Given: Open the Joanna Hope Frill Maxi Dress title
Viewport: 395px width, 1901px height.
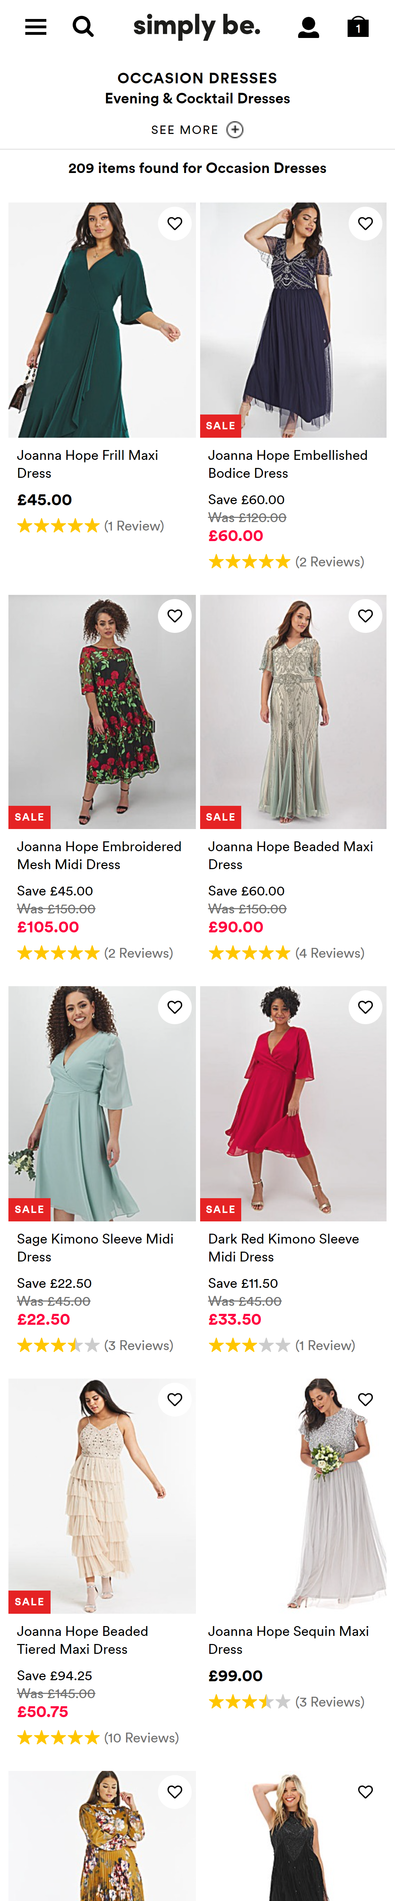Looking at the screenshot, I should point(88,464).
